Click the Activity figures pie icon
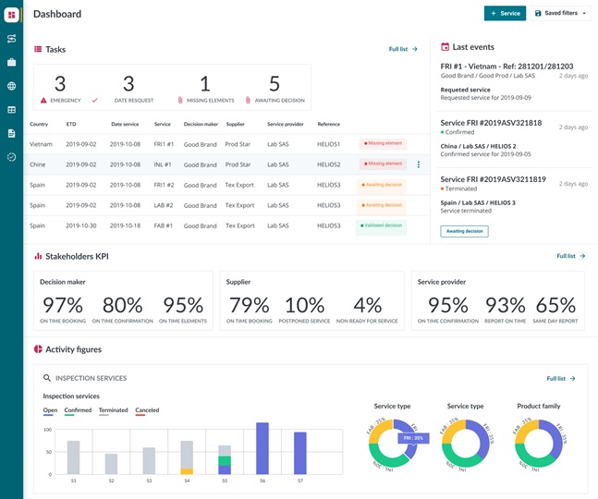 [x=38, y=349]
